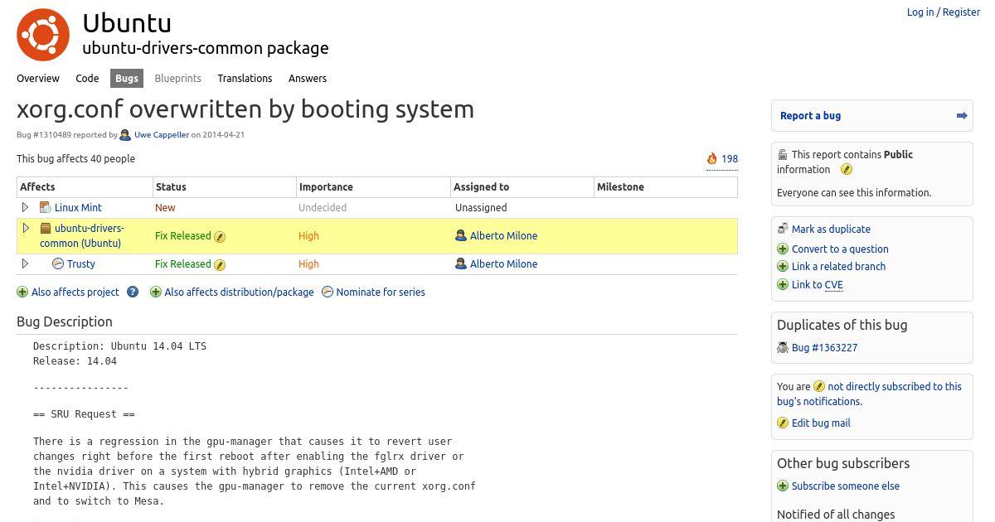Screen dimensions: 995x522
Task: Open ubuntu-drivers-common (Ubuntu) link
Action: 82,236
